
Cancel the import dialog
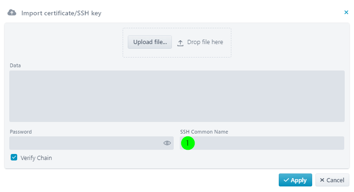click(x=332, y=180)
